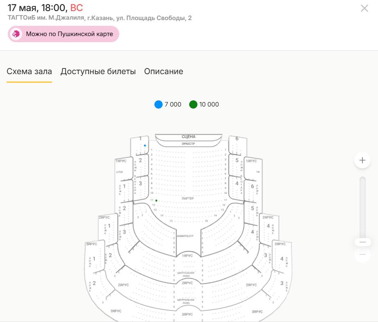Screen dimensions: 378x322
Task: Switch to the Доступные билеты tab
Action: pyautogui.click(x=98, y=72)
